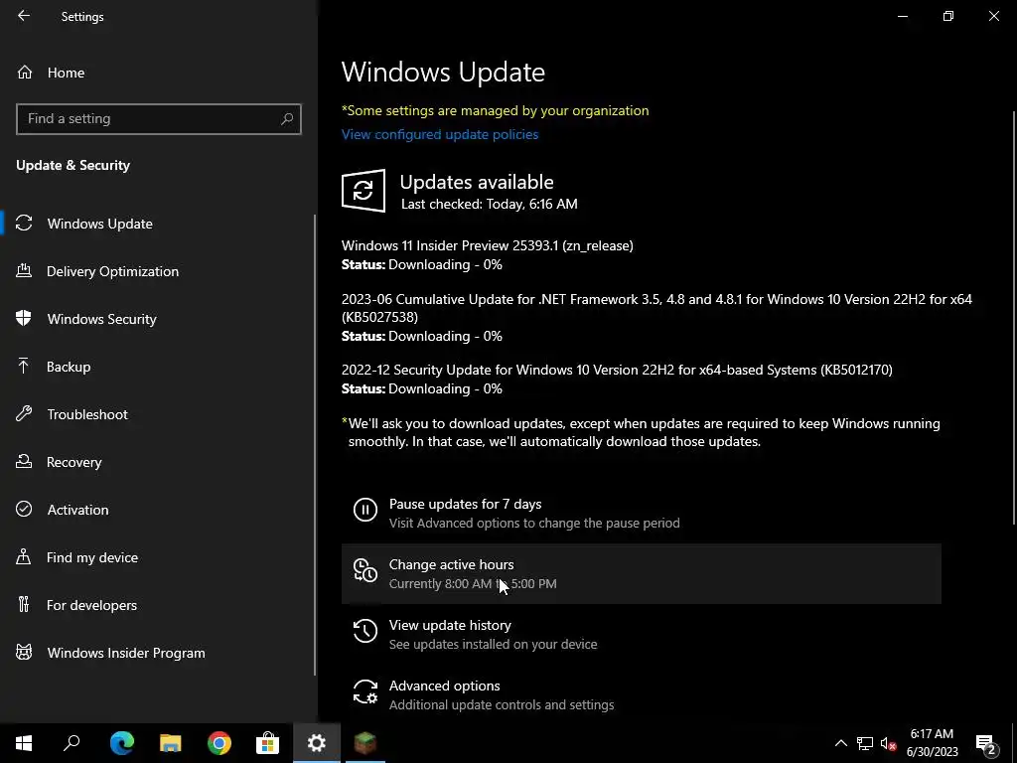The width and height of the screenshot is (1017, 763).
Task: Show hidden system tray icons
Action: (840, 743)
